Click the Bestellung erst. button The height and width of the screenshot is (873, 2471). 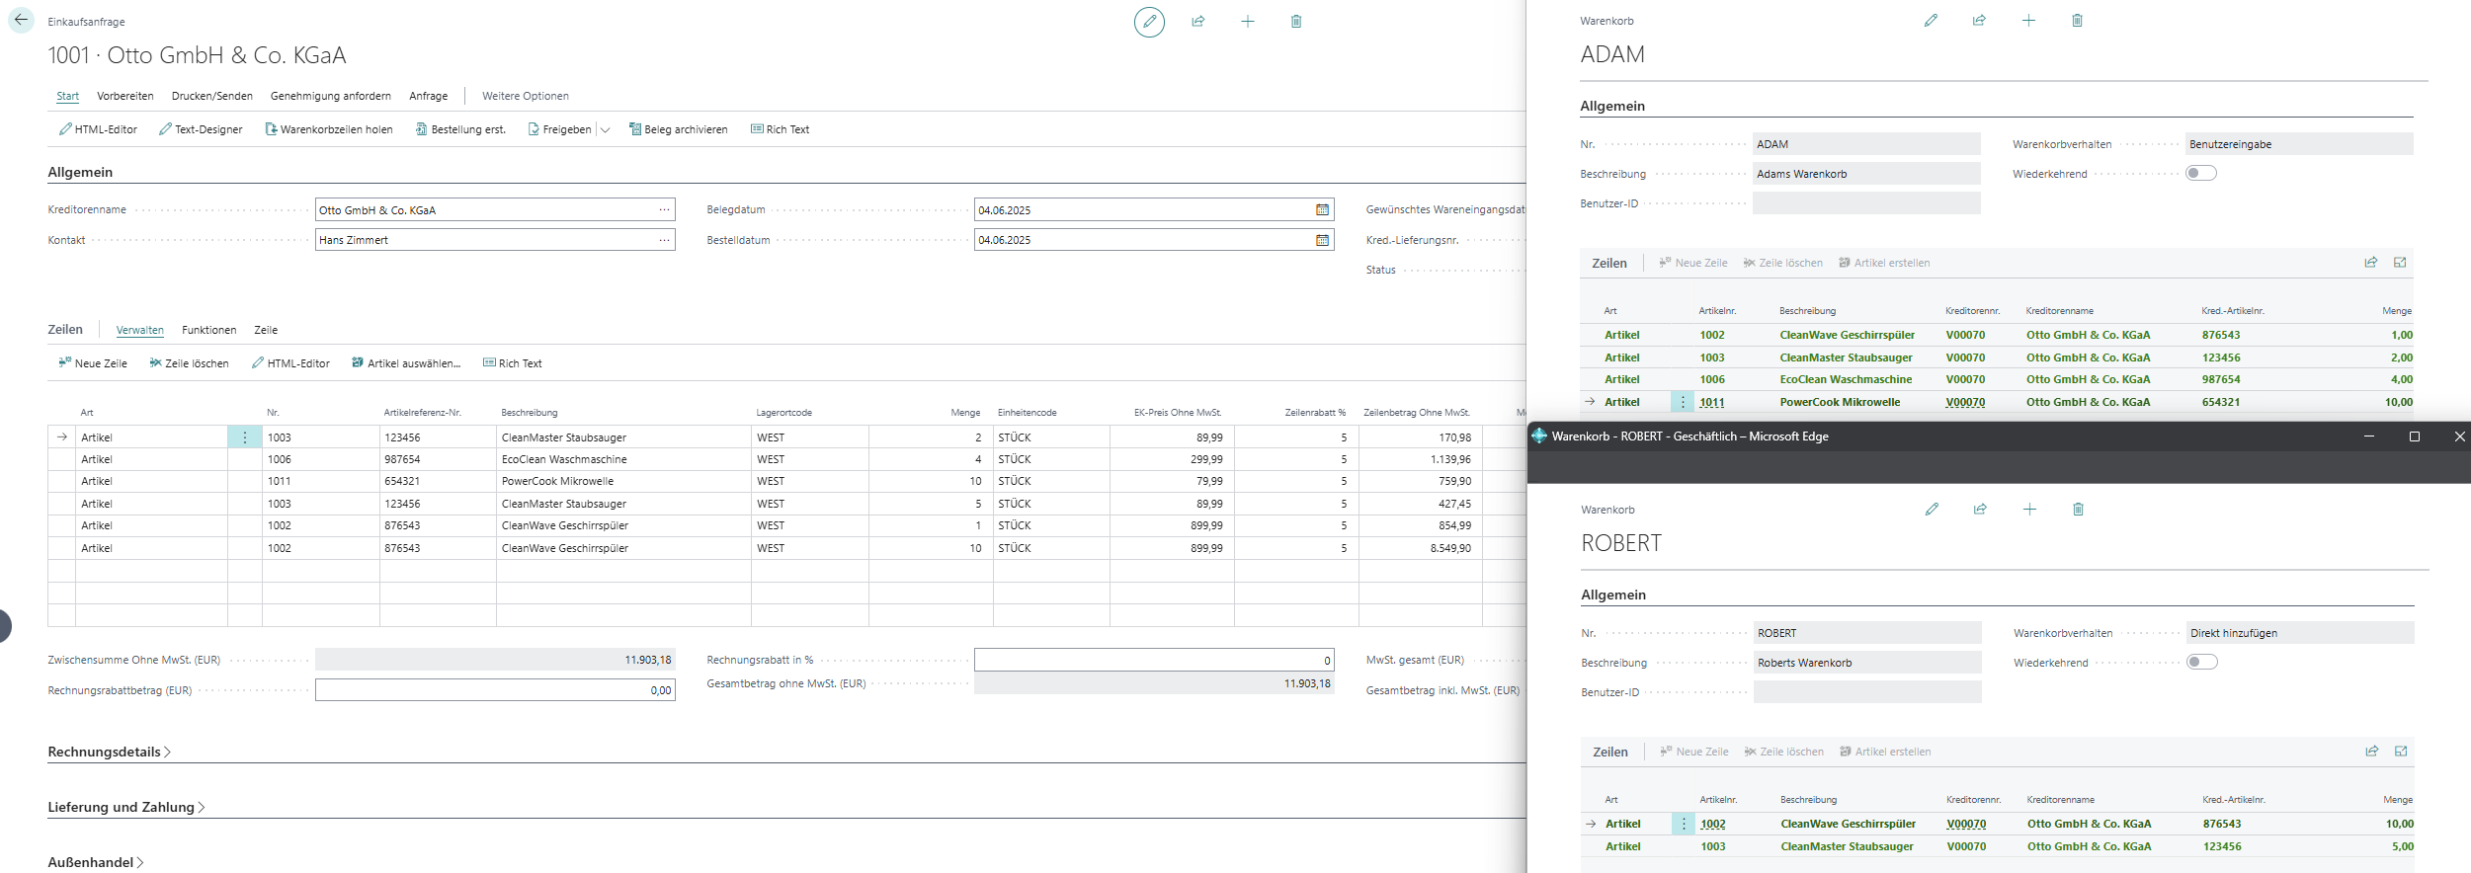[460, 129]
